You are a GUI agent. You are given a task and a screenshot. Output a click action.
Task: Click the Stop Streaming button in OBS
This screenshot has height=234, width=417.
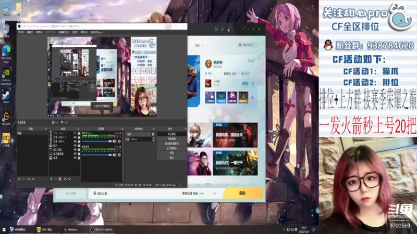pos(171,134)
